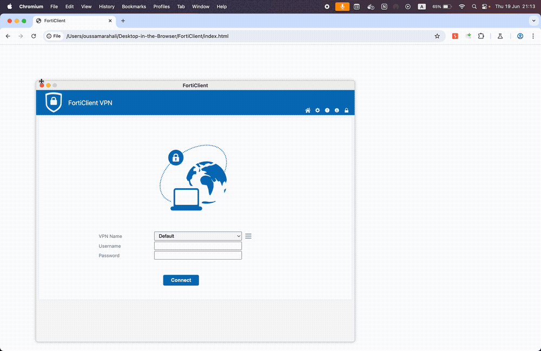This screenshot has width=541, height=351.
Task: Click the padlock icon in FortiClient header toolbar
Action: pyautogui.click(x=346, y=110)
